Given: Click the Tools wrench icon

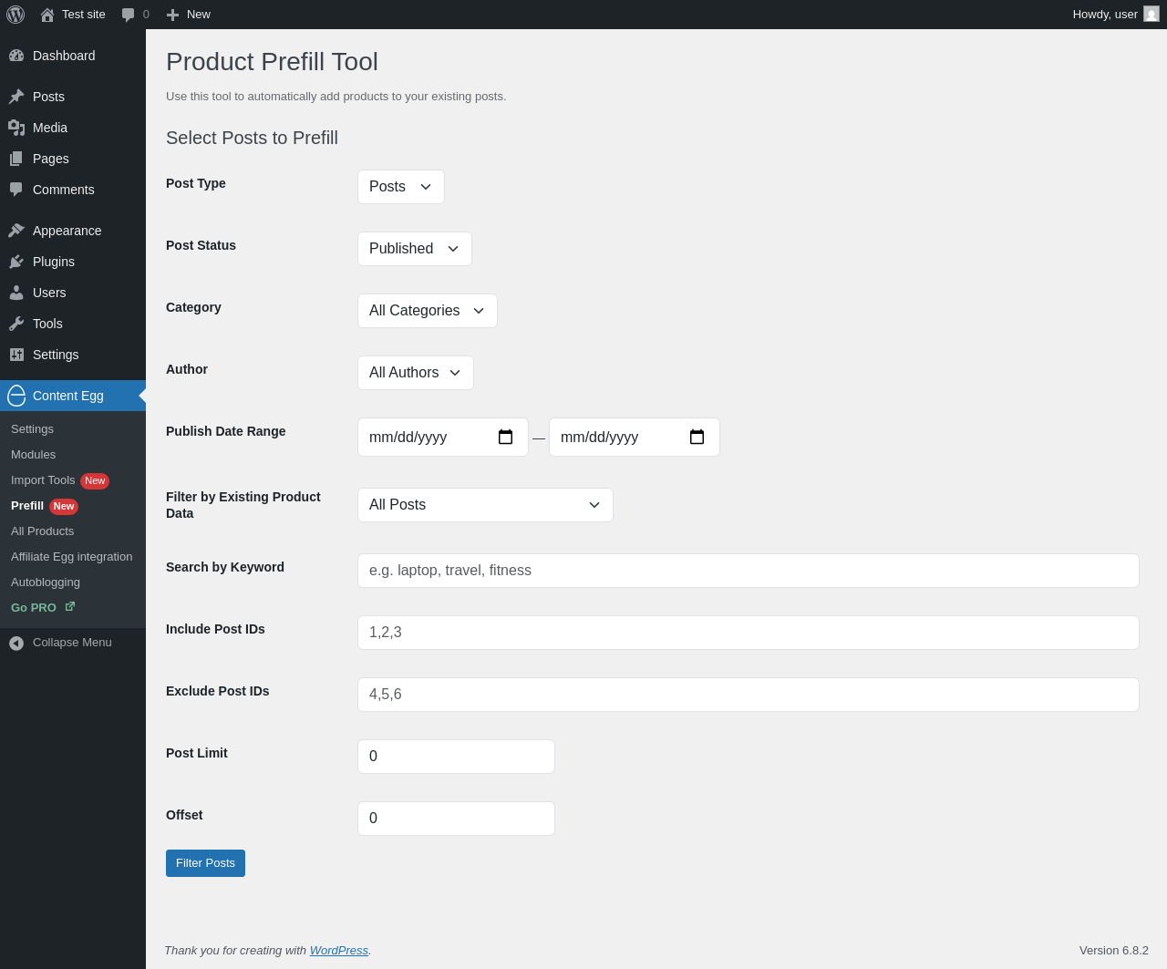Looking at the screenshot, I should (16, 324).
